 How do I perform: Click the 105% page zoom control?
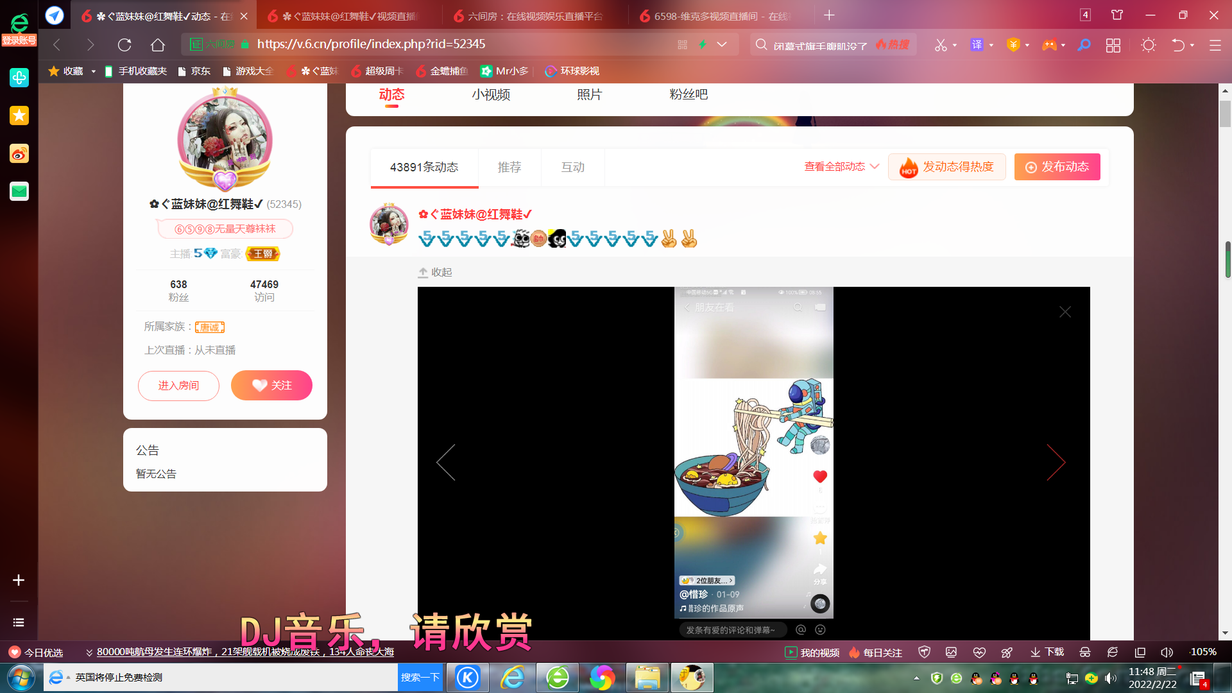pyautogui.click(x=1202, y=652)
